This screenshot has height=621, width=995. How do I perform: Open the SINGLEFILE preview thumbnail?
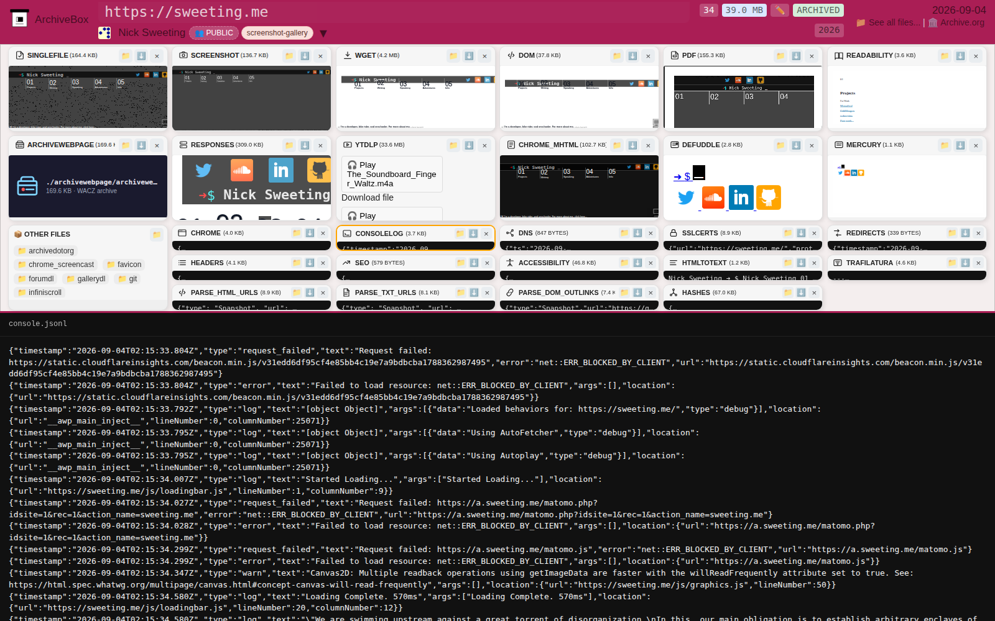(88, 97)
